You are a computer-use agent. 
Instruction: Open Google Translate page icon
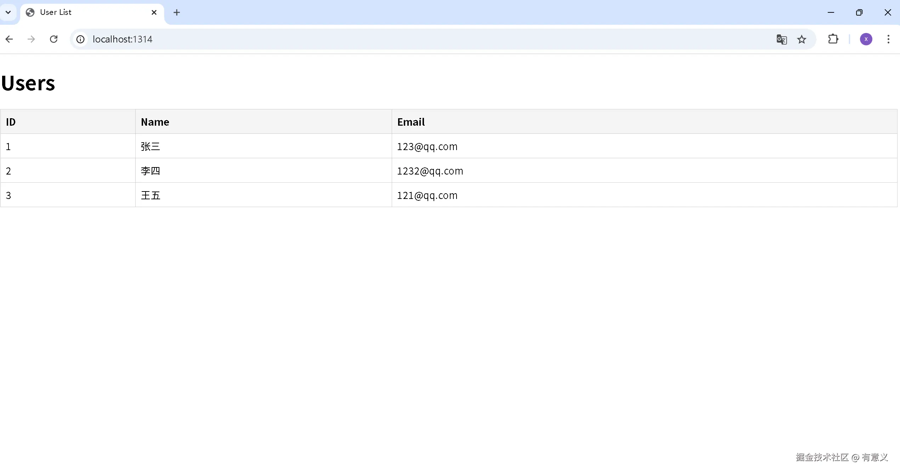pyautogui.click(x=781, y=39)
